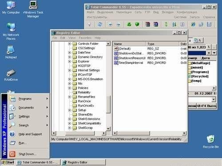This screenshot has width=222, height=166.
Task: Expand the Policies registry key
Action: [69, 88]
